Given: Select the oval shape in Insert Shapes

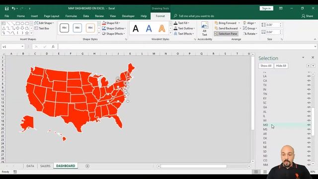Looking at the screenshot, I should point(22,23).
